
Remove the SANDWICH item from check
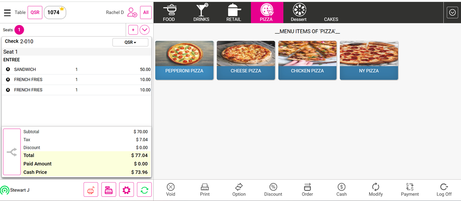tap(8, 70)
